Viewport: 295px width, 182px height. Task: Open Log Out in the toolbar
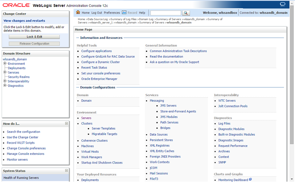[x=97, y=13]
